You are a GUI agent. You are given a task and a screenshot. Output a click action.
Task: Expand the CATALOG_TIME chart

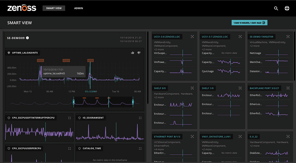pos(140,148)
